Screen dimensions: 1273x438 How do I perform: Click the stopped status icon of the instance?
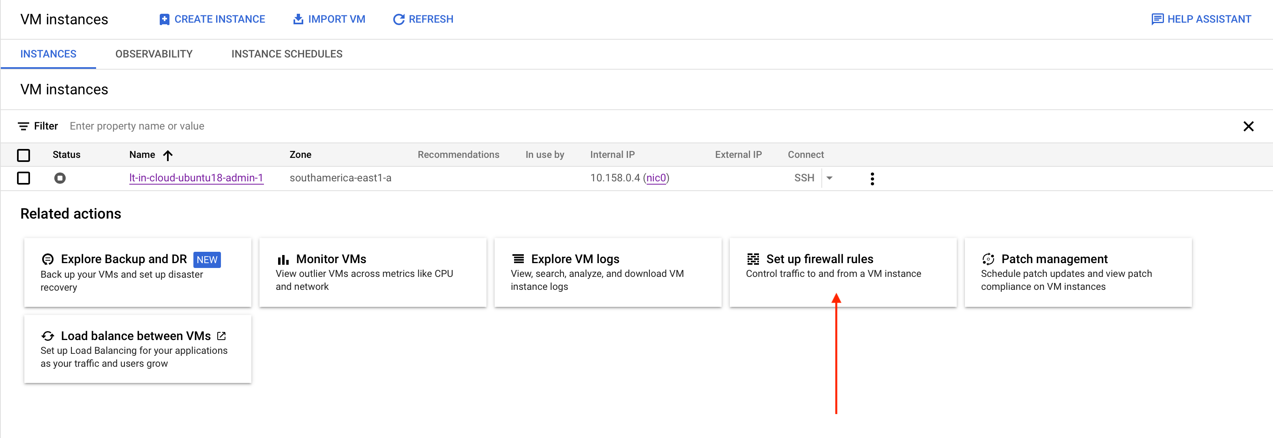coord(60,178)
